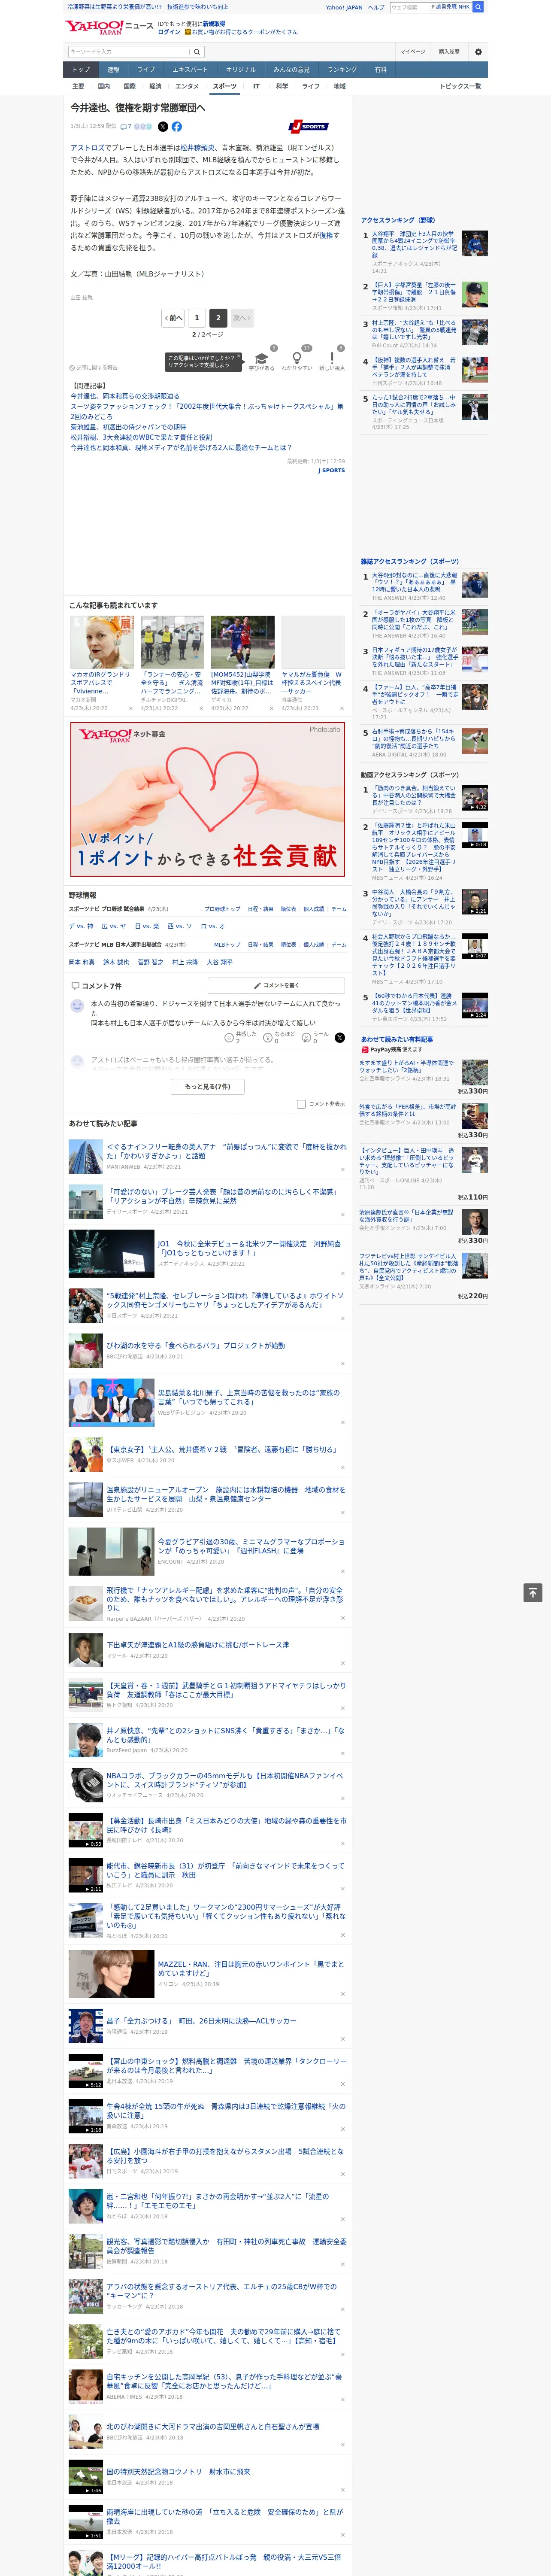React with the わかりやすい lightbulb icon
The height and width of the screenshot is (2576, 551).
296,358
